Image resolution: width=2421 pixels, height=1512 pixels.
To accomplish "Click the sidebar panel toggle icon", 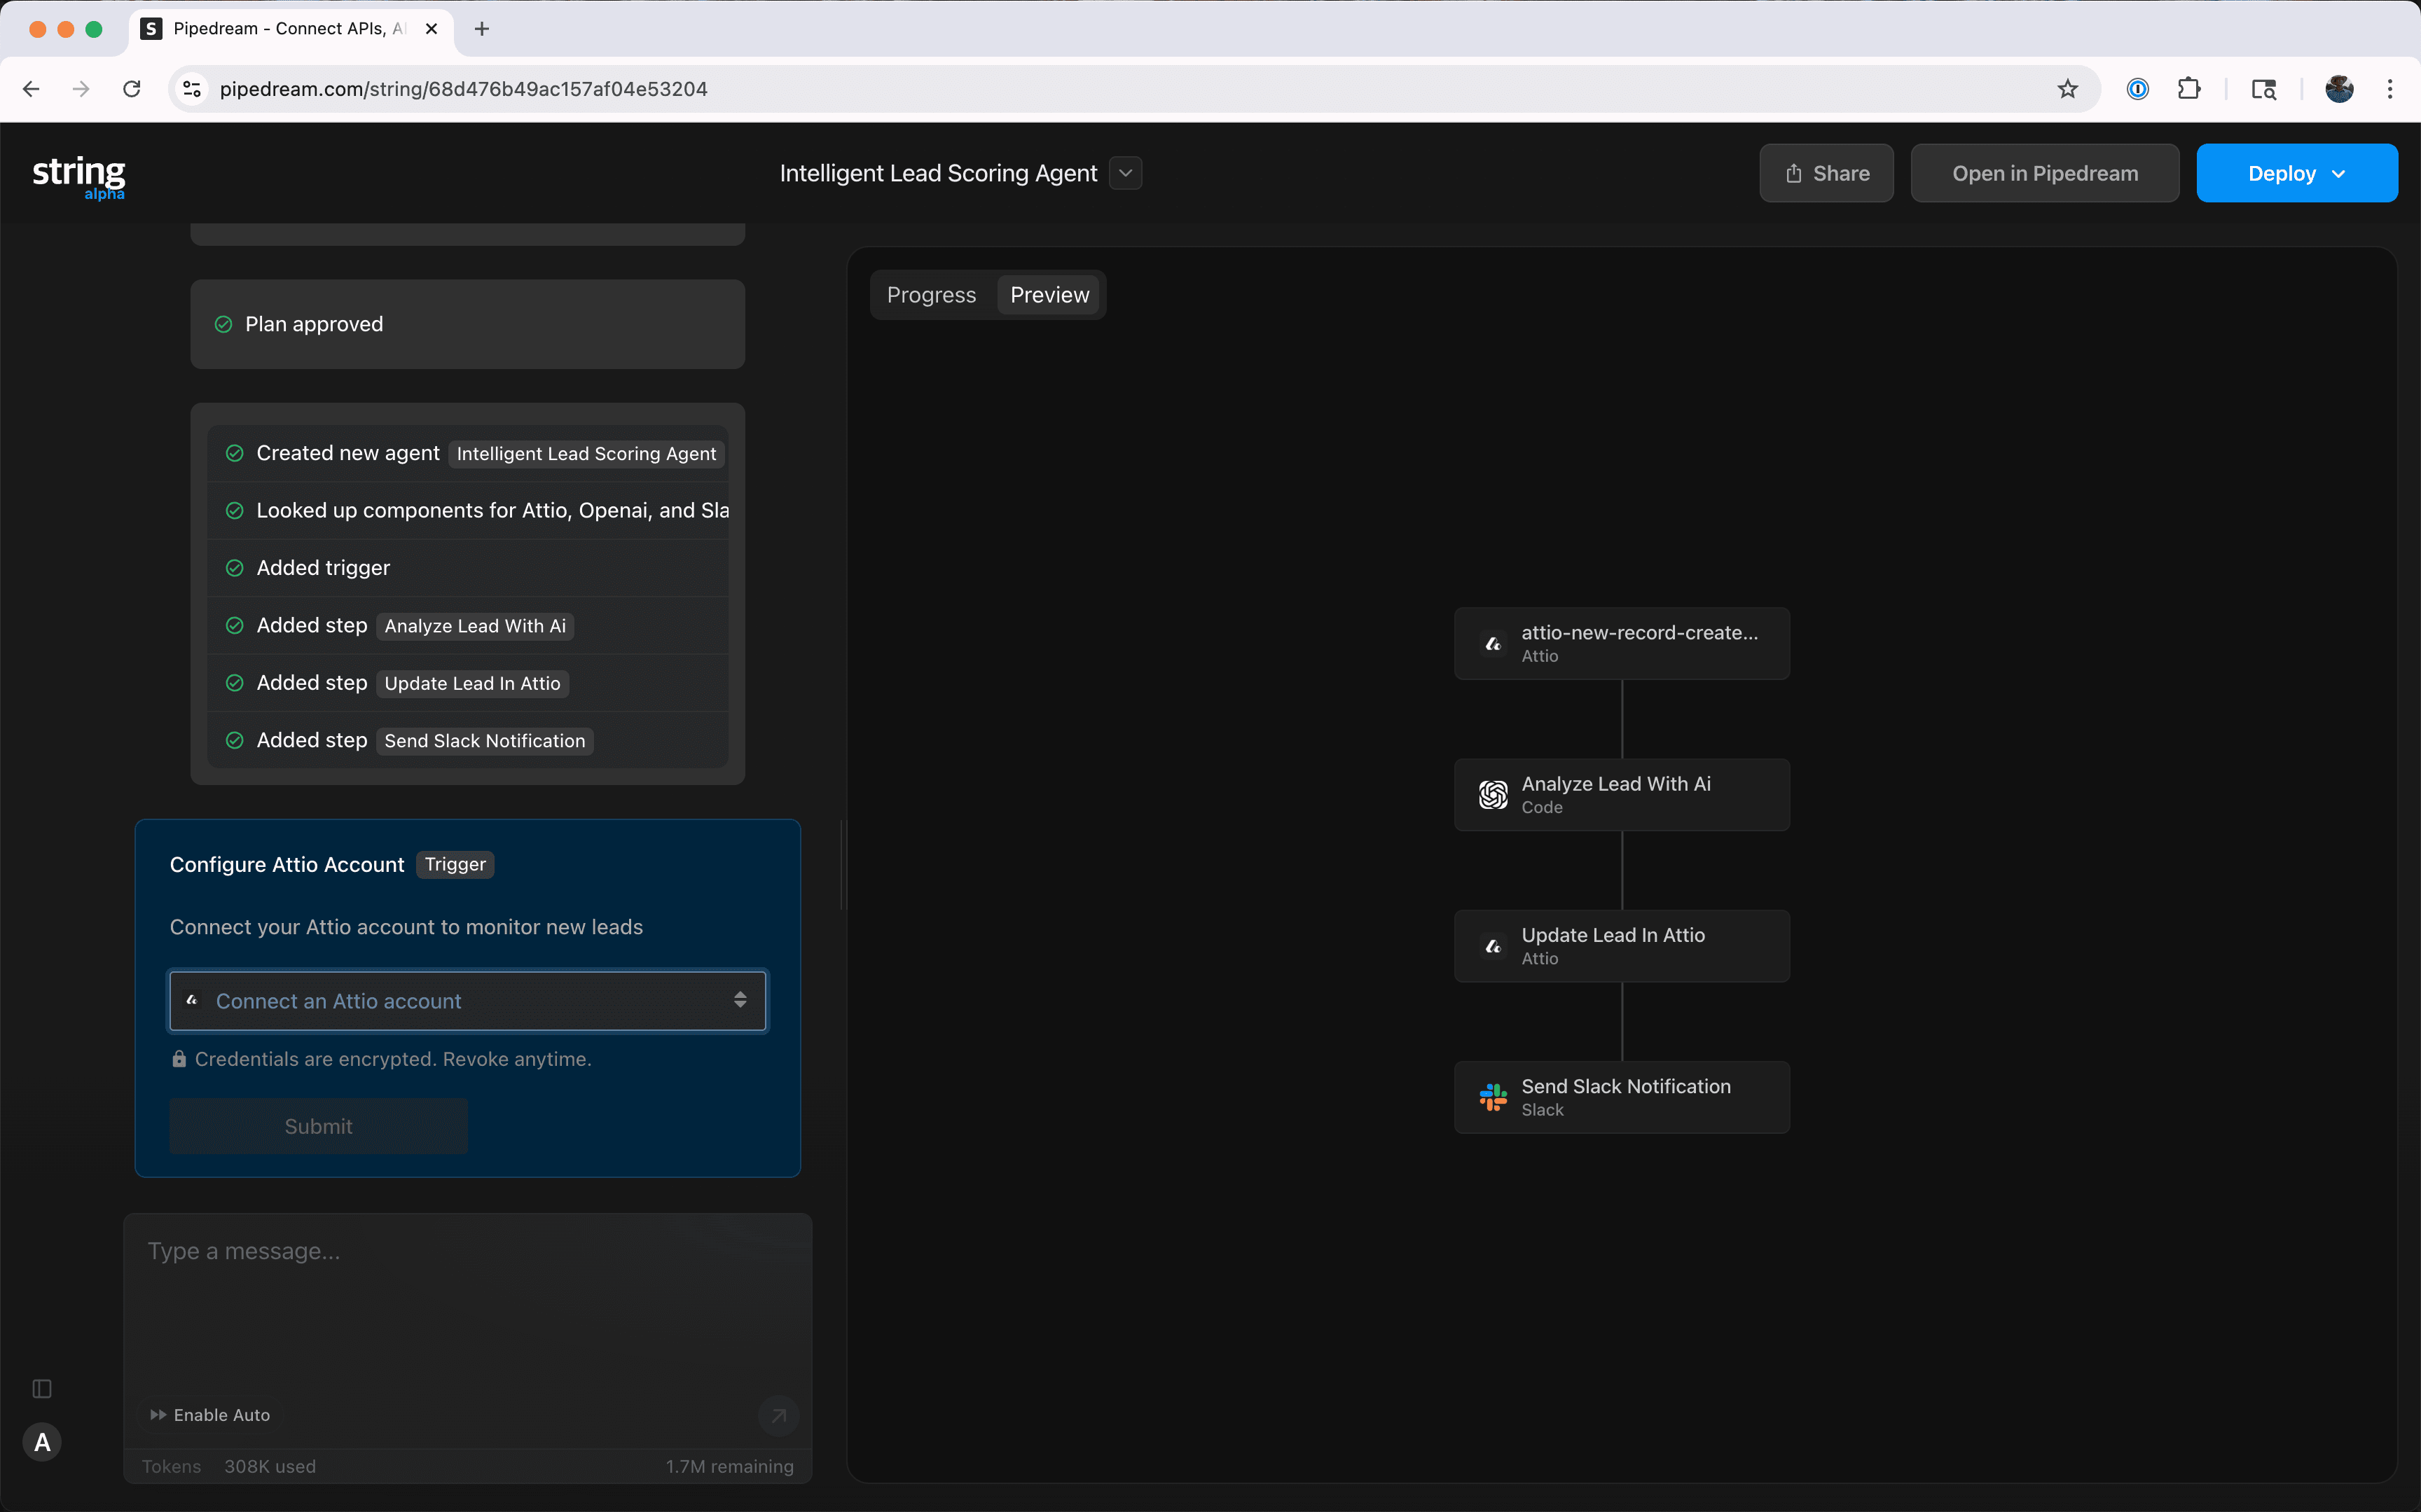I will click(42, 1388).
